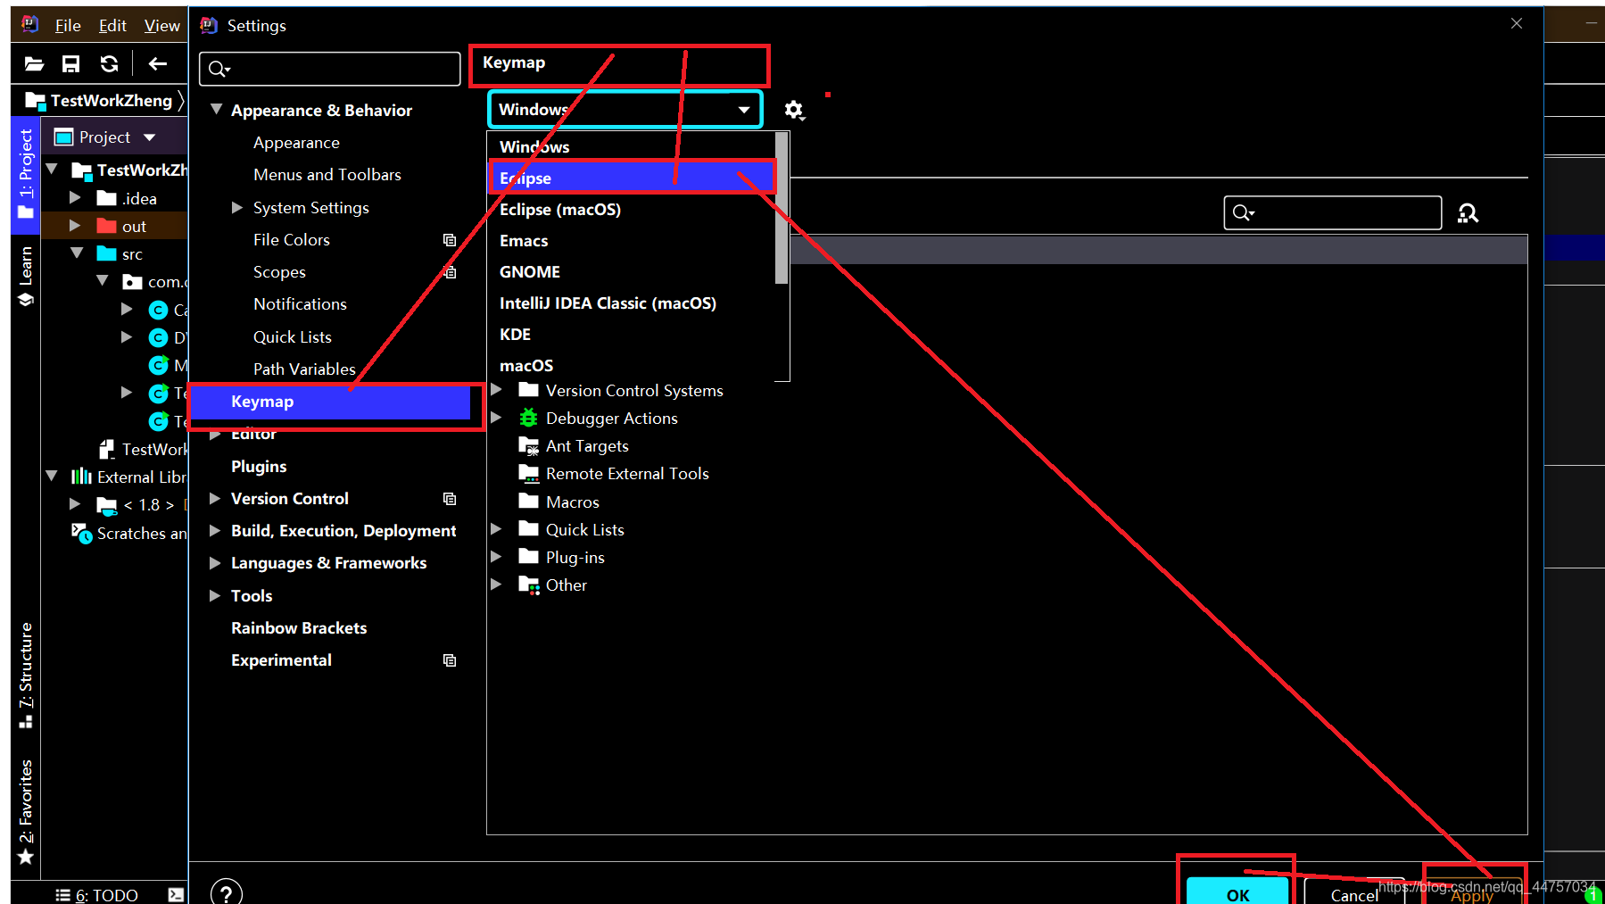Open the Terminal icon in bottom bar
1605x904 pixels.
176,894
